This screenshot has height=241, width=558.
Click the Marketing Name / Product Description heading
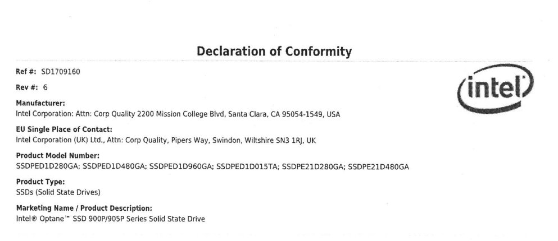coord(84,208)
